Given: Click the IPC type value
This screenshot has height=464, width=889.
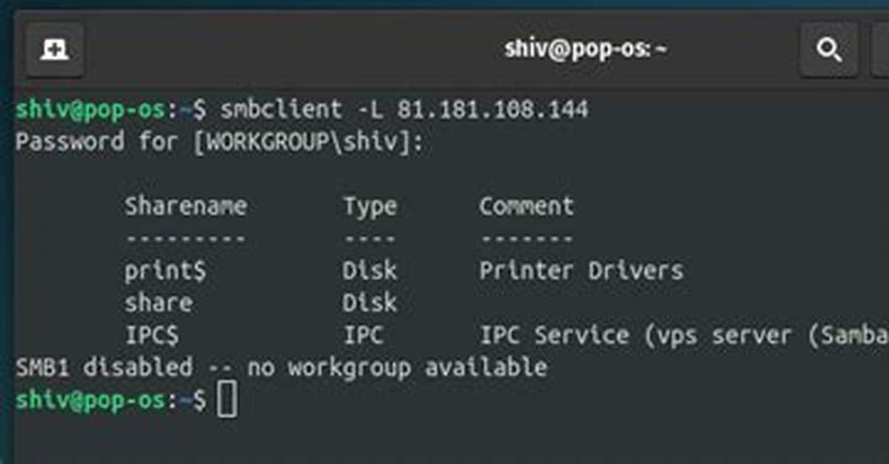Looking at the screenshot, I should (363, 335).
